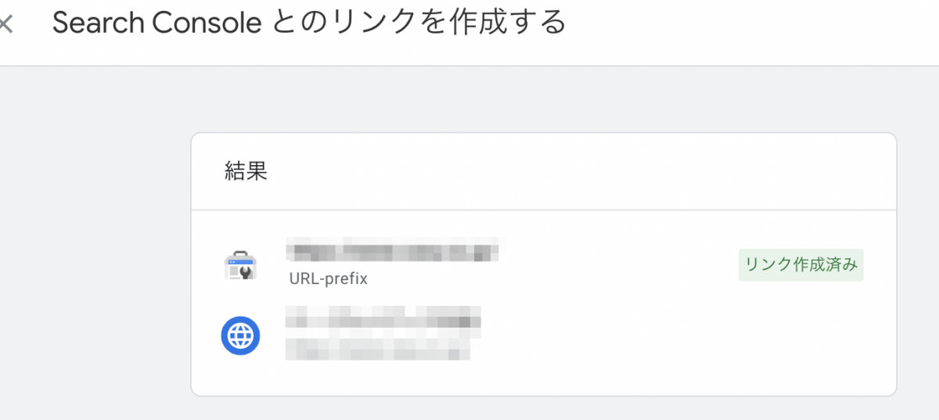
Task: Click the gray area below the results card
Action: [x=543, y=408]
